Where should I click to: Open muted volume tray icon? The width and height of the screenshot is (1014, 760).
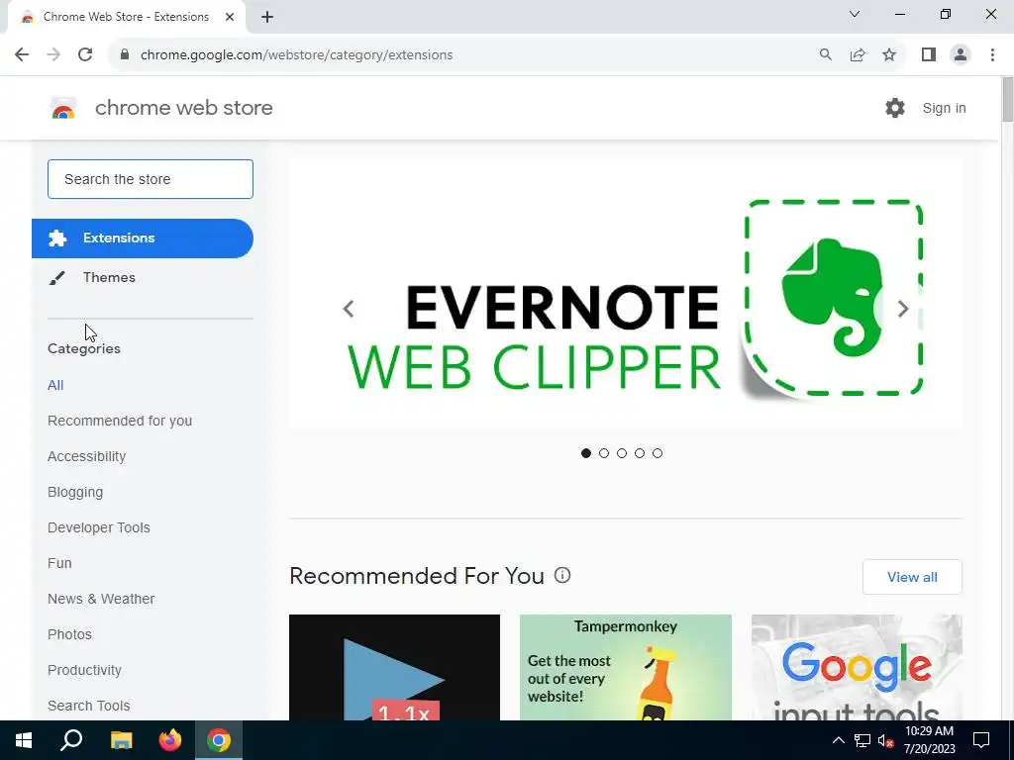[886, 740]
